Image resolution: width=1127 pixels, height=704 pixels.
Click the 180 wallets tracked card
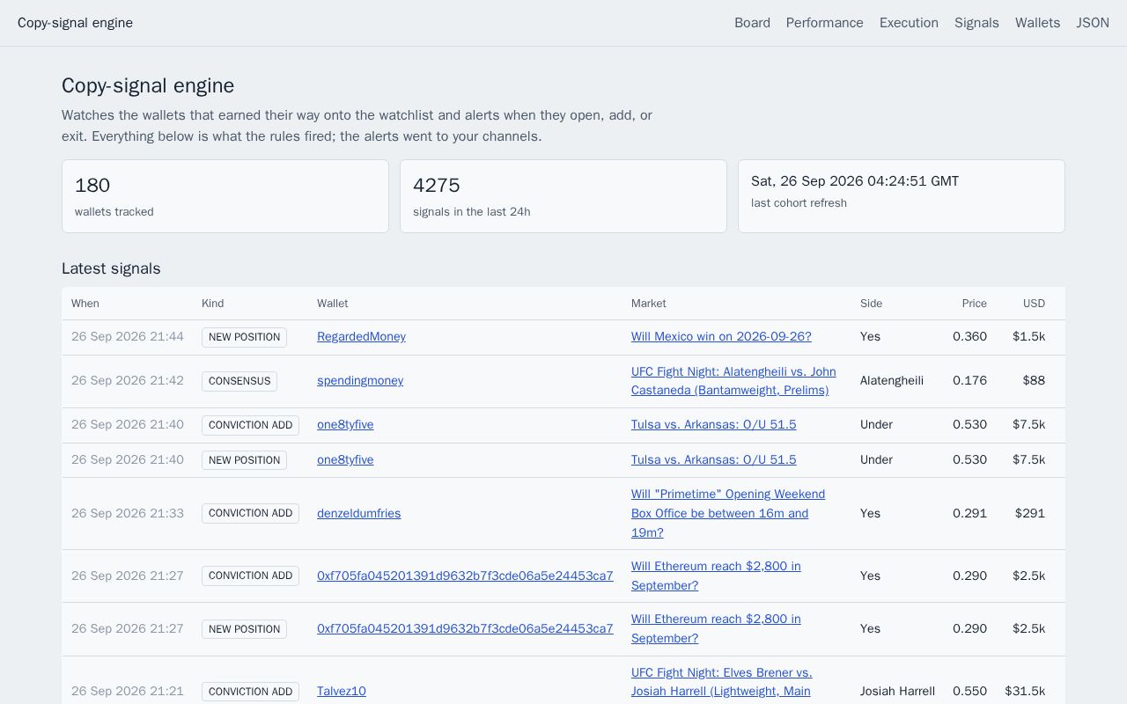tap(225, 196)
